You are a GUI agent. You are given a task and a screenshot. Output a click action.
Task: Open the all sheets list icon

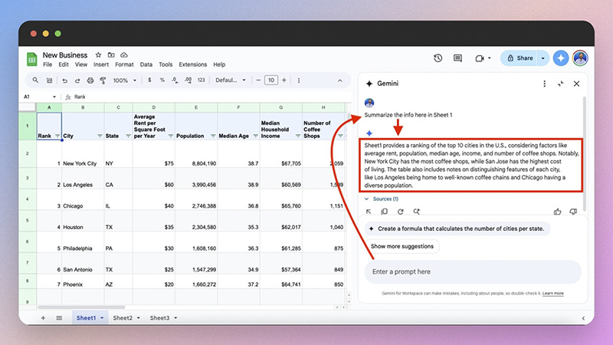point(59,318)
